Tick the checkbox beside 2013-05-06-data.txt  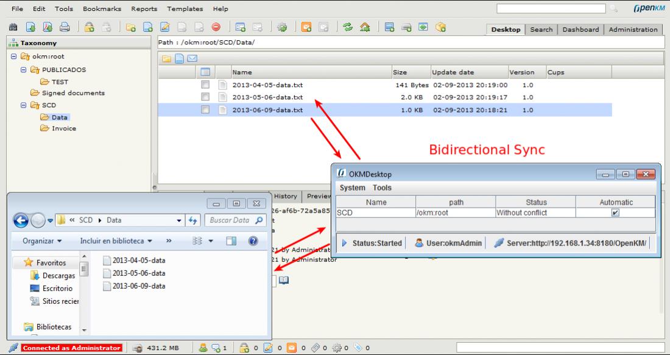[x=206, y=97]
